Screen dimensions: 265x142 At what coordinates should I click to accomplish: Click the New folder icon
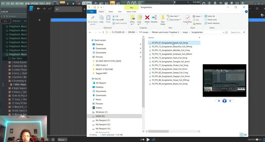pos(163,18)
